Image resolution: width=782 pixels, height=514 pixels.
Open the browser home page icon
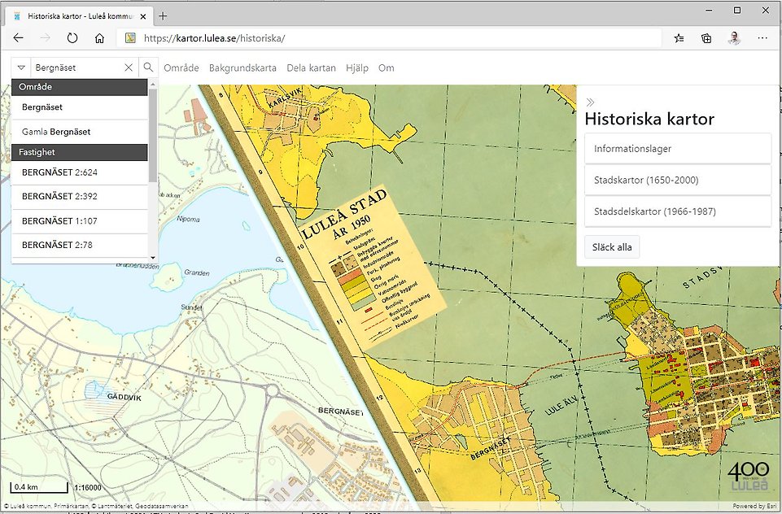coord(99,37)
